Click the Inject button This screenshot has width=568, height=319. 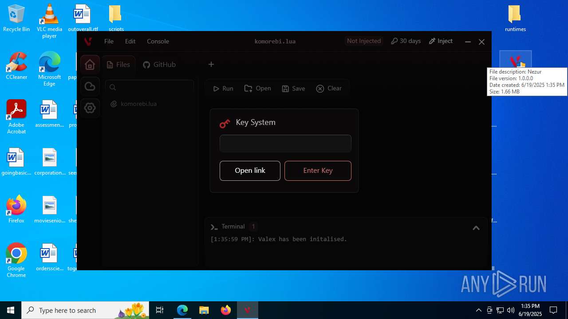coord(441,41)
